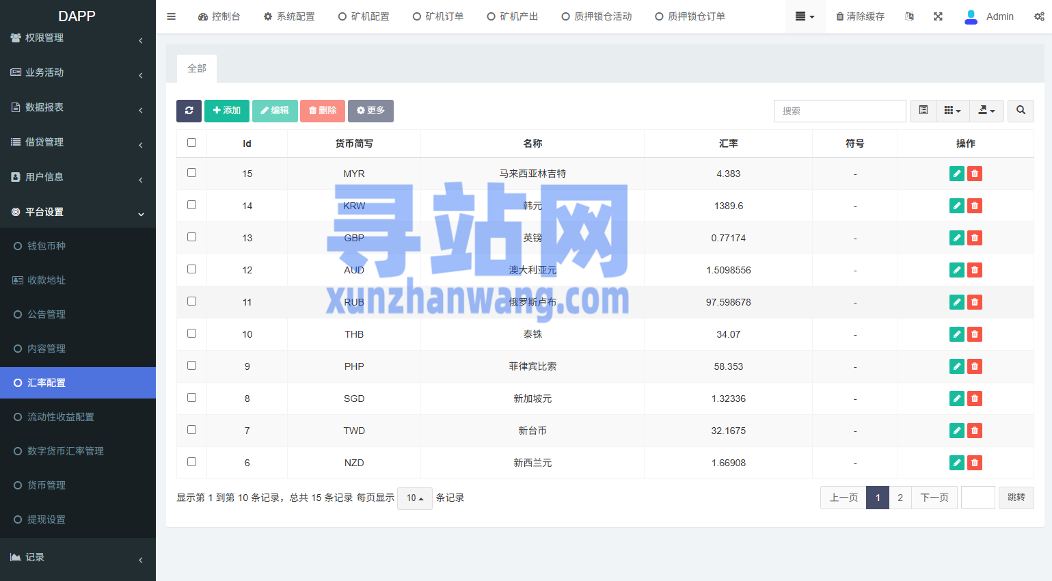Open the page size 10 dropdown
The width and height of the screenshot is (1052, 581).
(x=415, y=498)
